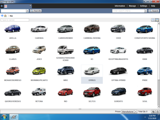Viewport: 160px width, 120px height.
Task: Open CERATO/FORTE/SHUMA model
Action: tap(145, 29)
